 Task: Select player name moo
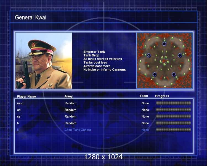click(20, 103)
